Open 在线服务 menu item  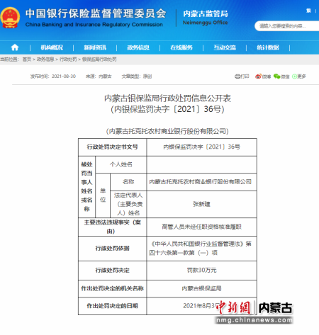181,47
